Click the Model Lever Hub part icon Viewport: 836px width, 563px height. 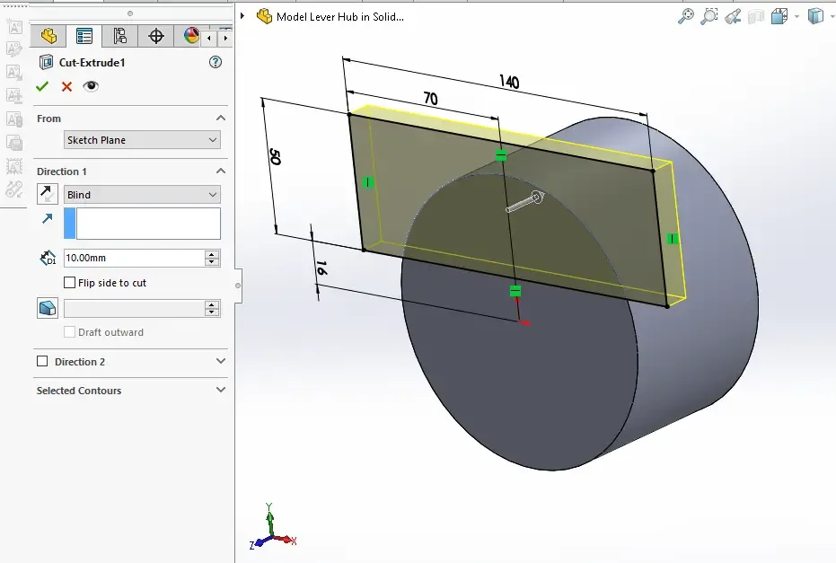pos(264,16)
